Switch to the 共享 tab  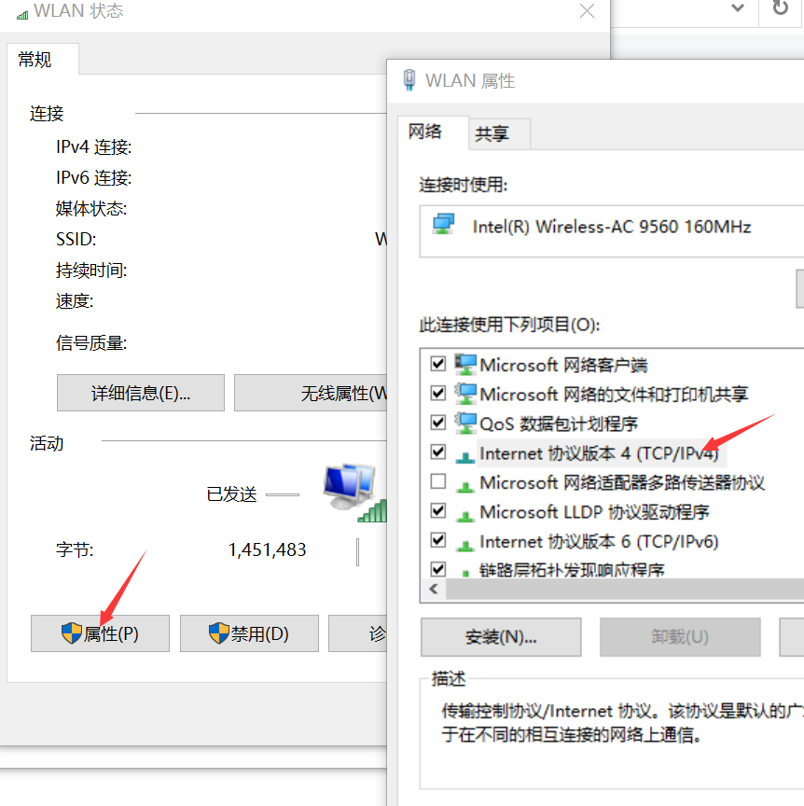click(499, 134)
